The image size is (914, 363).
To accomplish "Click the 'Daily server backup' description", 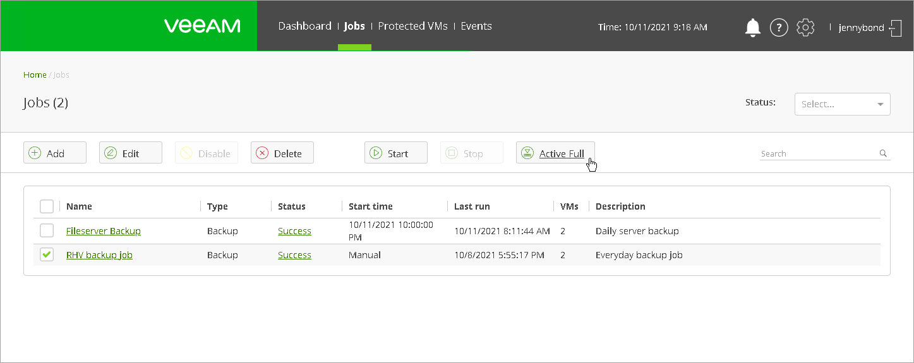I will click(x=637, y=231).
